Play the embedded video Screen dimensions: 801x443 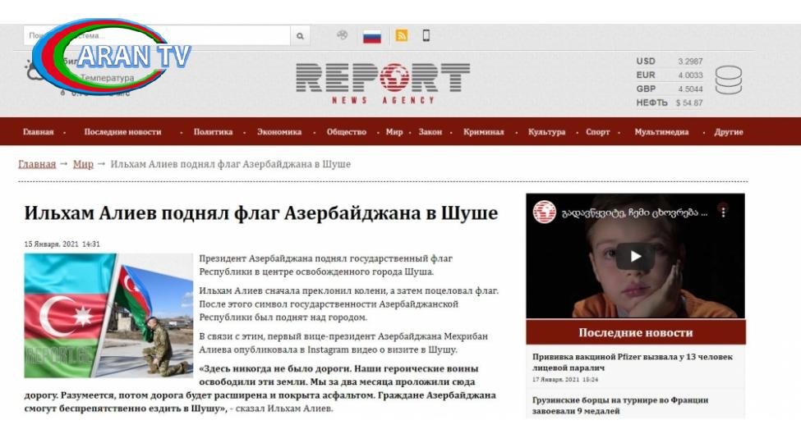point(635,256)
